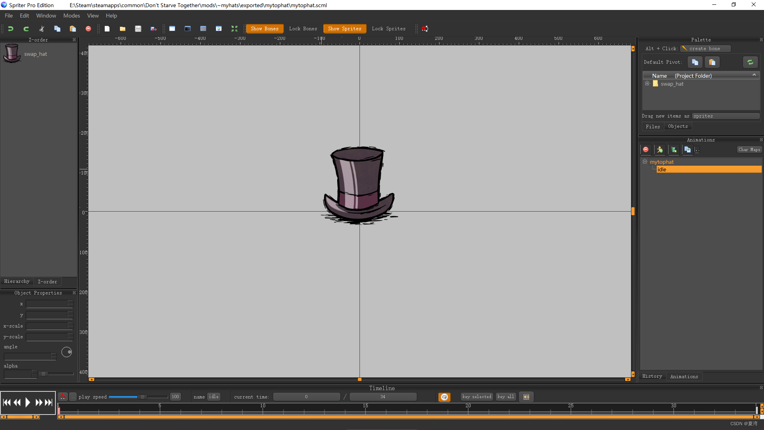Click the undo arrow icon
This screenshot has height=430, width=764.
11,29
